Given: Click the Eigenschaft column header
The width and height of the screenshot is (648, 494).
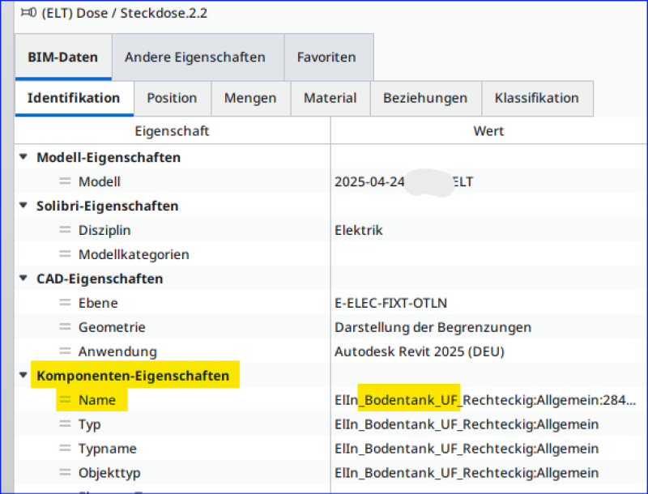Looking at the screenshot, I should click(x=172, y=130).
